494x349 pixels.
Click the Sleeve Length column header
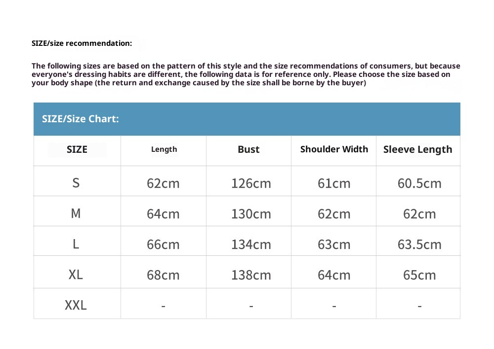click(x=417, y=149)
